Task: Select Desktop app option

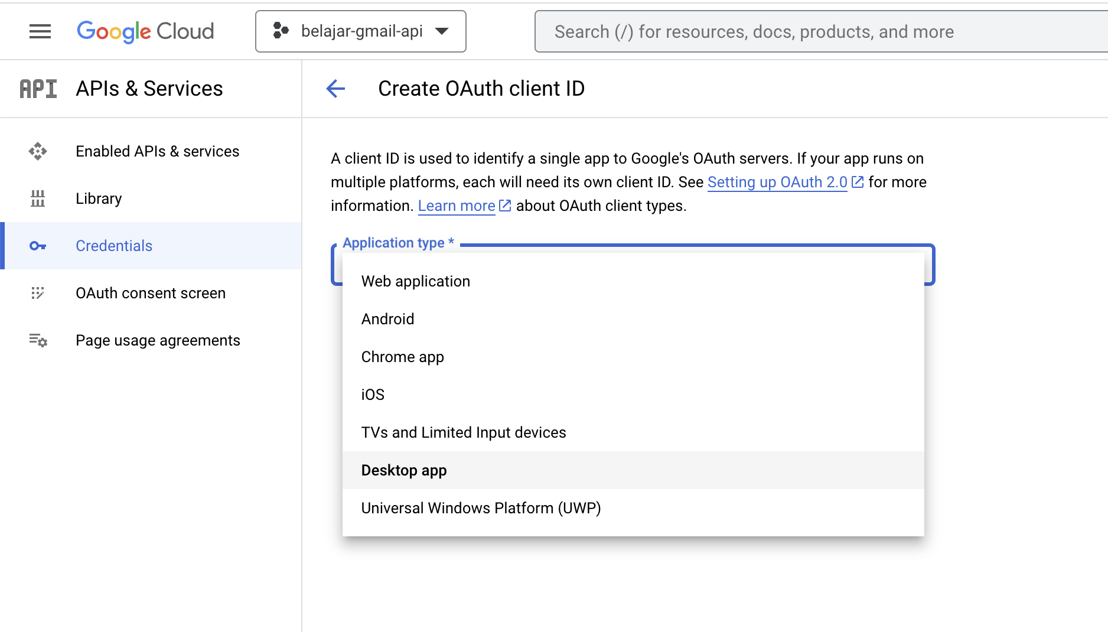Action: point(633,470)
